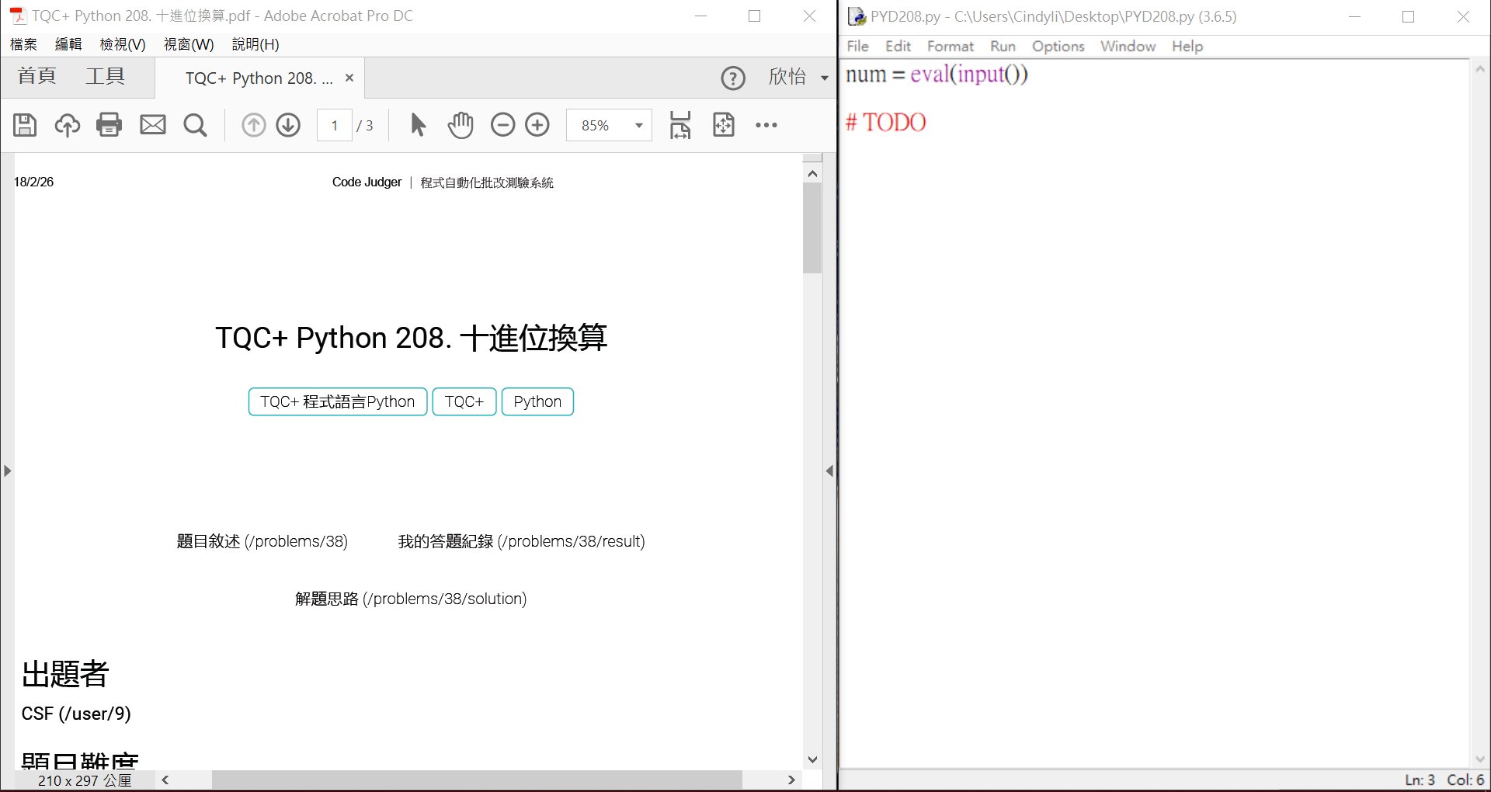Click the TQC+ 程式語言Python tag
The image size is (1491, 792).
(x=338, y=401)
